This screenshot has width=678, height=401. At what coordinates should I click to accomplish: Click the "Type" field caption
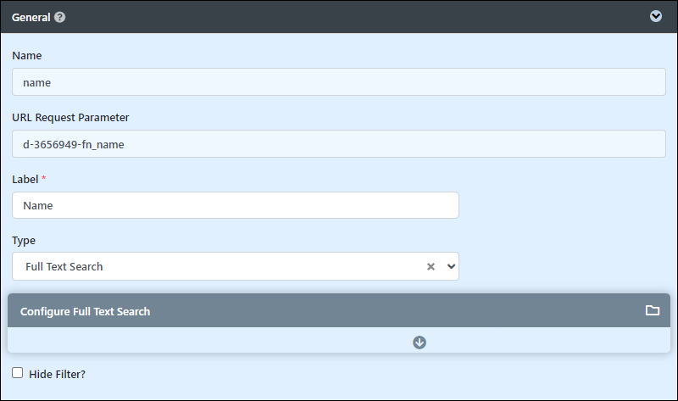(24, 241)
